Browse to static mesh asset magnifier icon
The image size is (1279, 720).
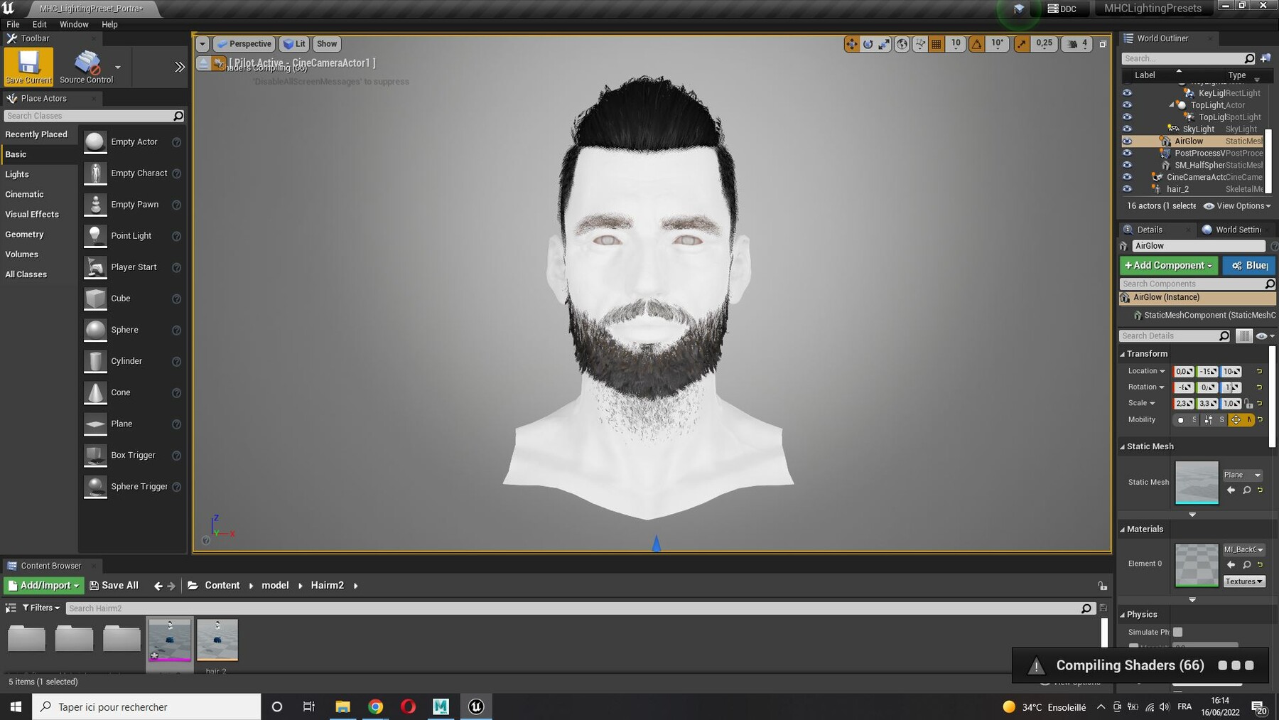1246,490
